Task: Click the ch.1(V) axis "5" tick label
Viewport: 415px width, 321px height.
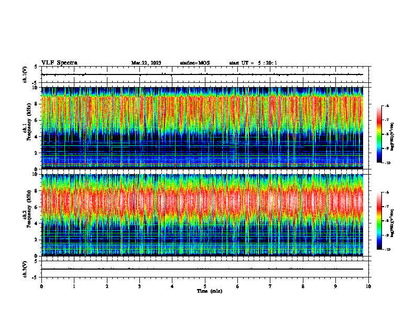Action: pos(36,67)
